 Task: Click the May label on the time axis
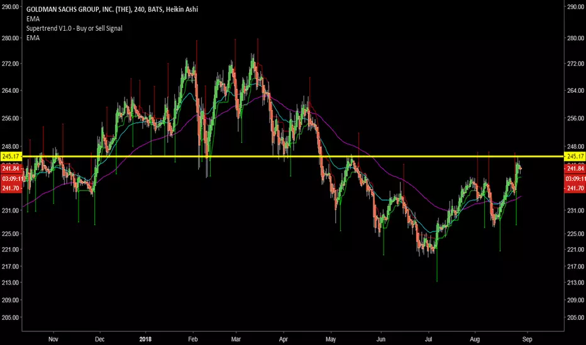coord(331,339)
